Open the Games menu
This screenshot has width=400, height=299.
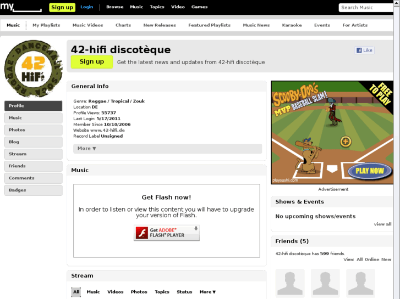200,7
